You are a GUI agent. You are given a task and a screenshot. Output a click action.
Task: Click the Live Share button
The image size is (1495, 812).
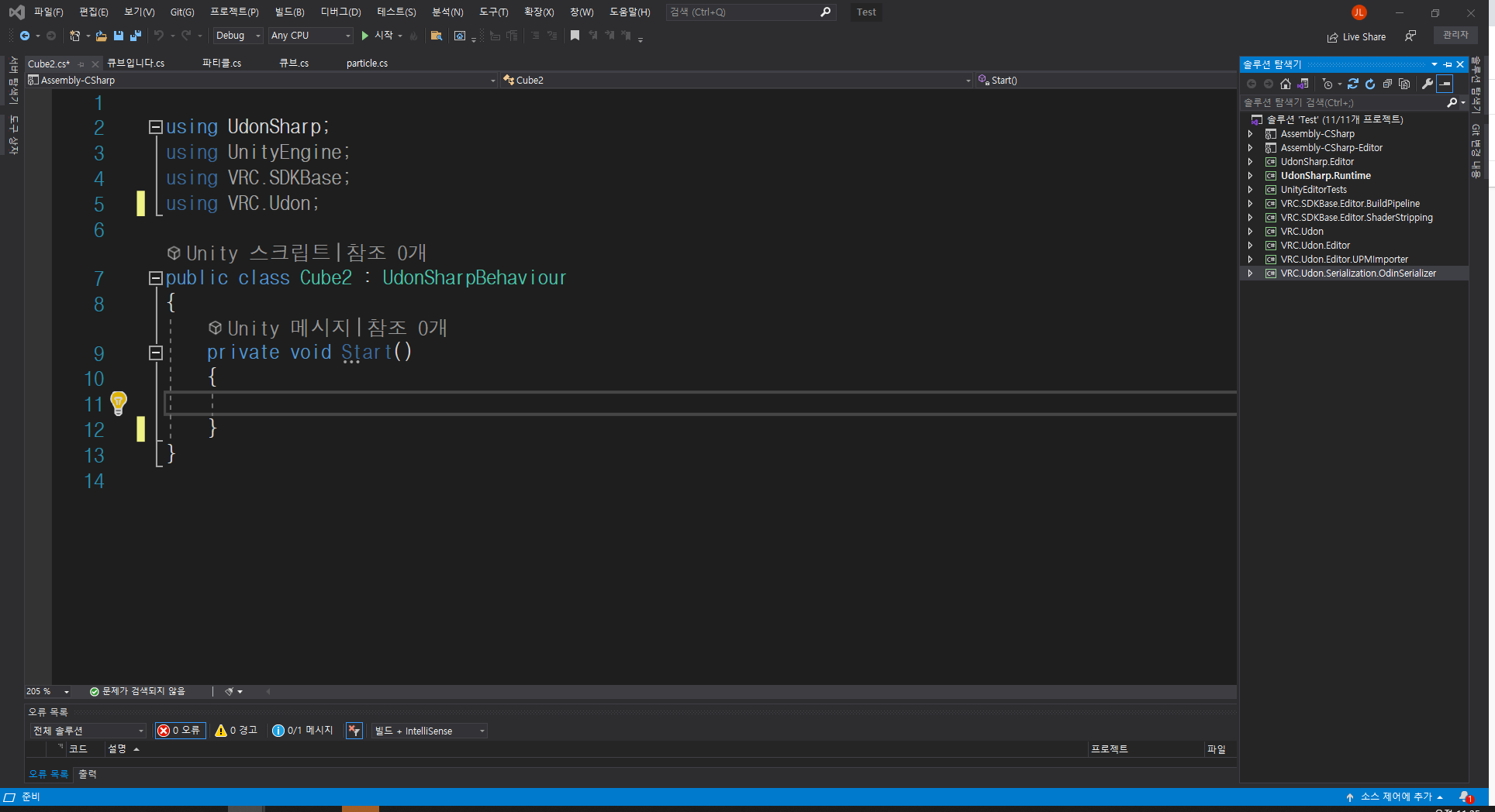(x=1356, y=36)
